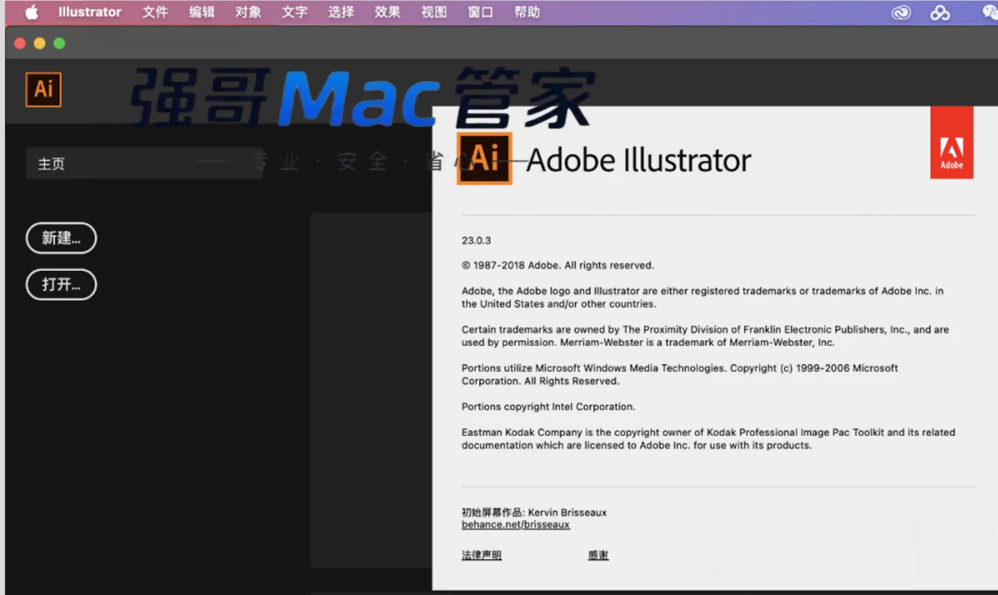Viewport: 998px width, 595px height.
Task: Open the 文件 menu
Action: [x=155, y=12]
